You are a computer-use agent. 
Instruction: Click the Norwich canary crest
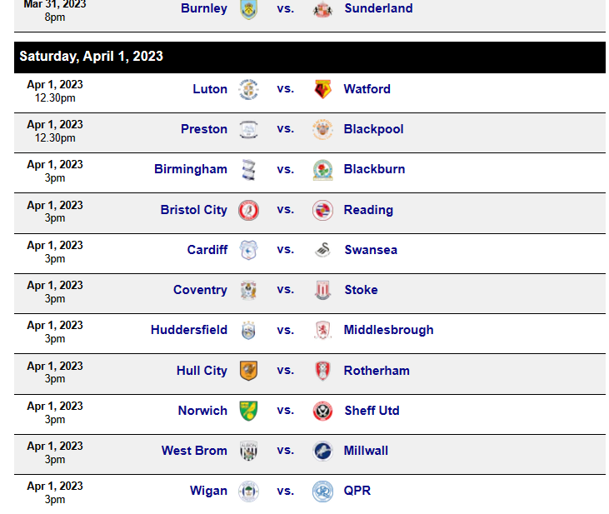click(248, 411)
